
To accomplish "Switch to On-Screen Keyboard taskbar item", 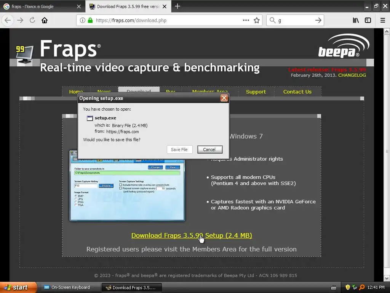I will tap(70, 288).
